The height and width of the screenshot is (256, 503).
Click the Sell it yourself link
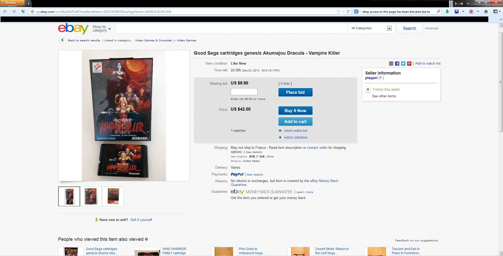click(x=141, y=220)
